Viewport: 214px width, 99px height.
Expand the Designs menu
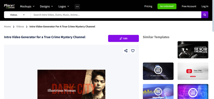(x=46, y=7)
